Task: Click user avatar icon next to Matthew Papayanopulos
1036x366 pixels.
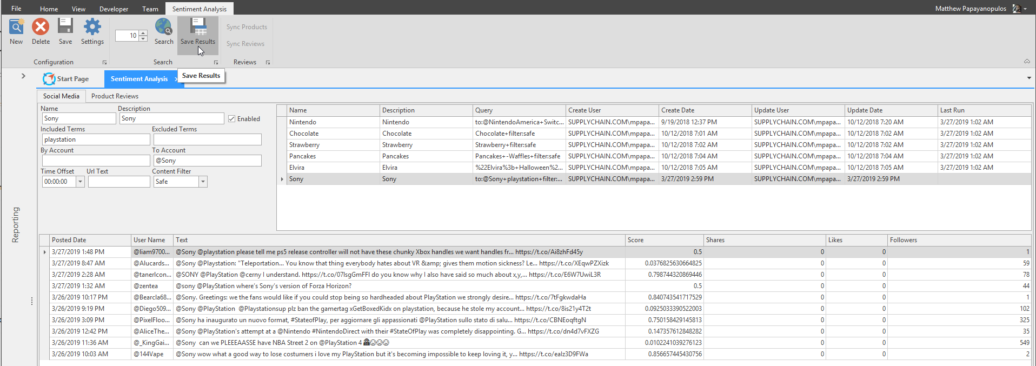Action: tap(1016, 9)
